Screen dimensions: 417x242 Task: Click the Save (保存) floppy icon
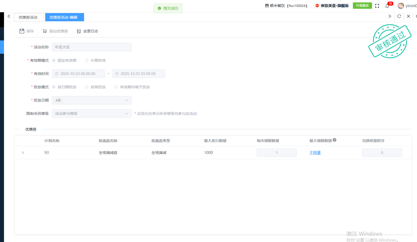click(x=22, y=31)
